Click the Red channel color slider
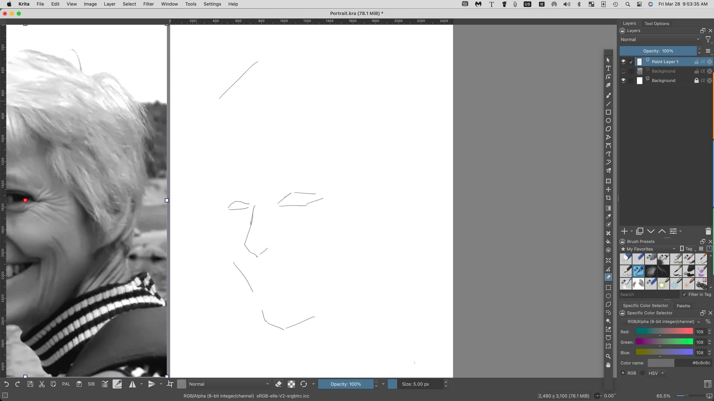This screenshot has height=401, width=714. coord(664,332)
